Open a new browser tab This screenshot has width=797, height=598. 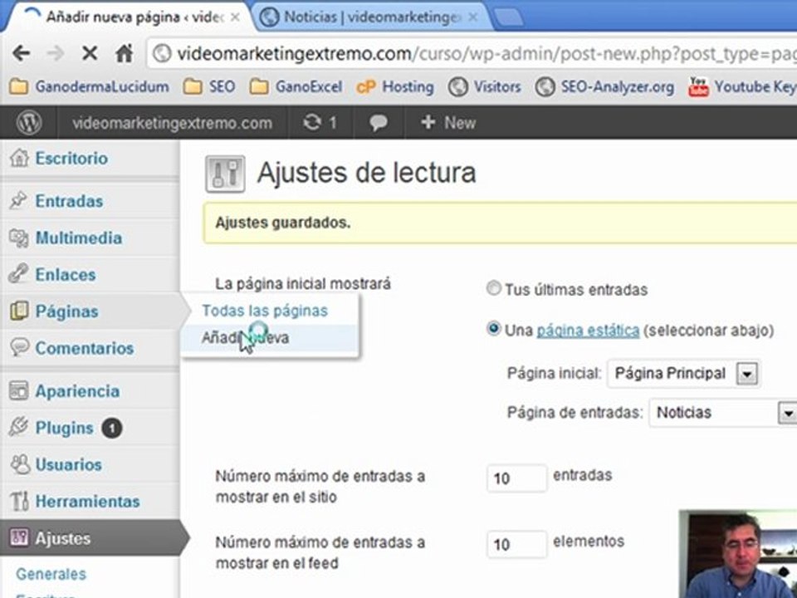click(x=508, y=17)
